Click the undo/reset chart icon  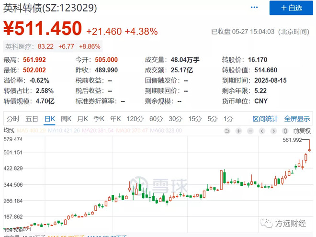227,131
